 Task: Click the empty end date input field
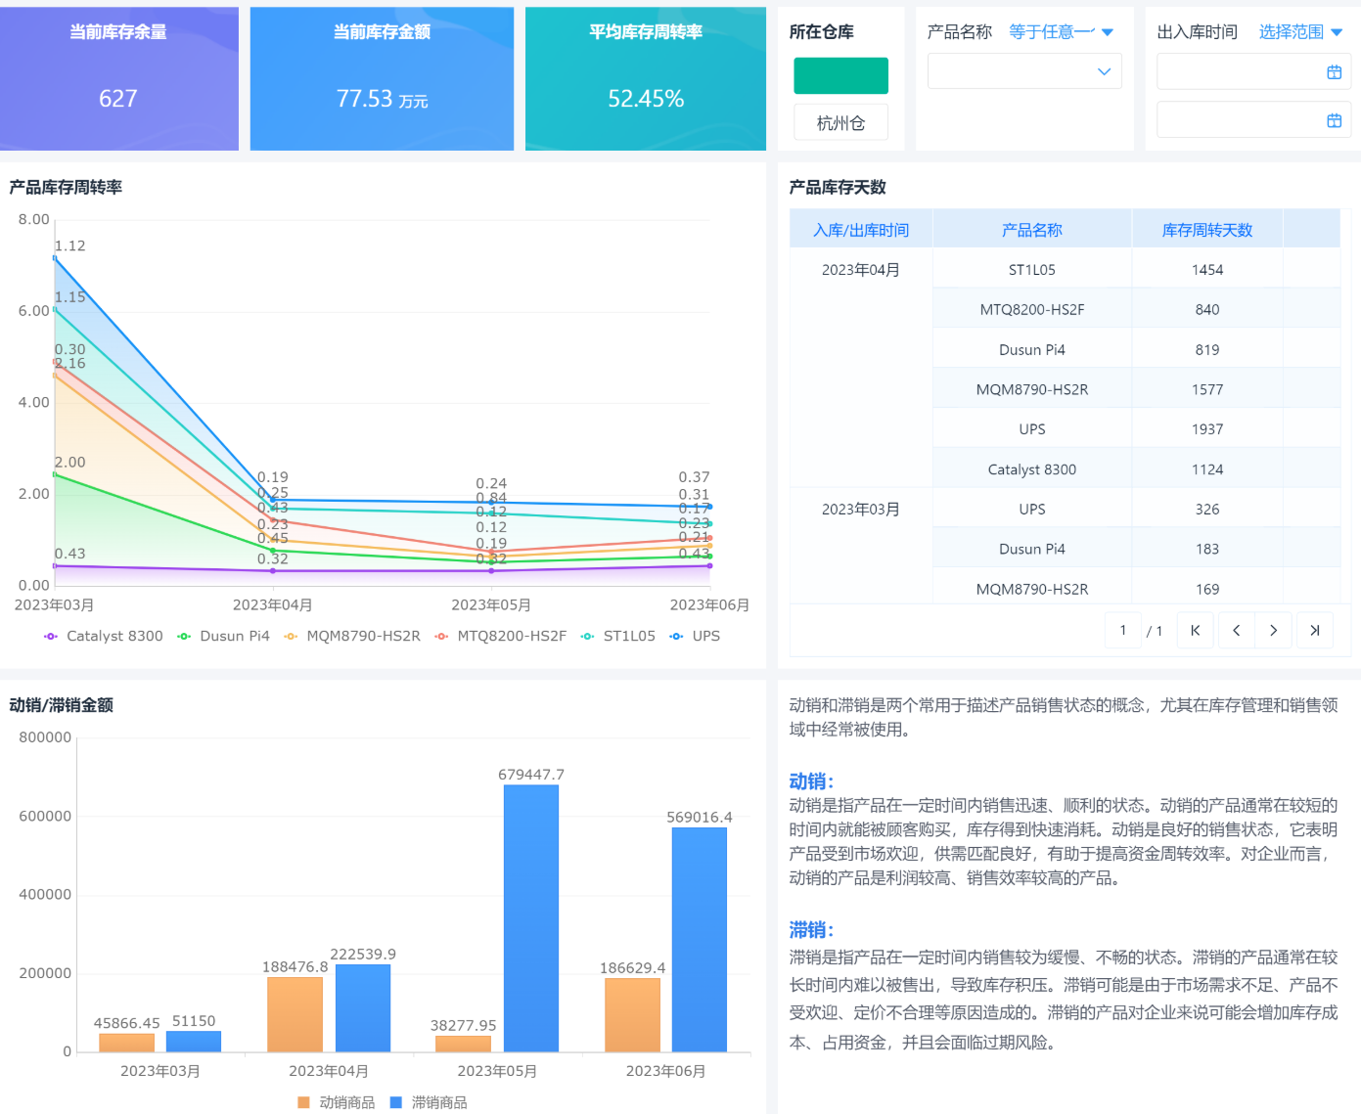pyautogui.click(x=1243, y=119)
